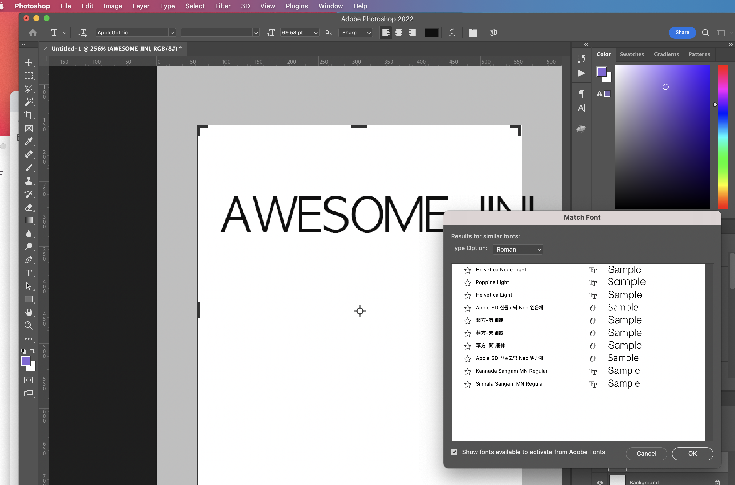Switch to the Gradients tab
The width and height of the screenshot is (735, 485).
tap(666, 54)
